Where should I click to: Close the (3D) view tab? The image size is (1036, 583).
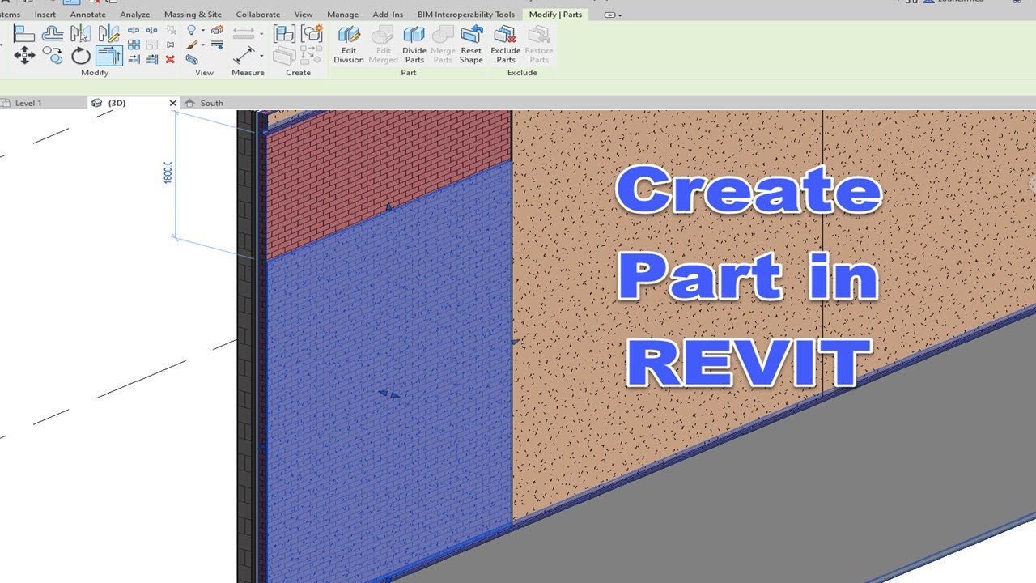pyautogui.click(x=172, y=103)
